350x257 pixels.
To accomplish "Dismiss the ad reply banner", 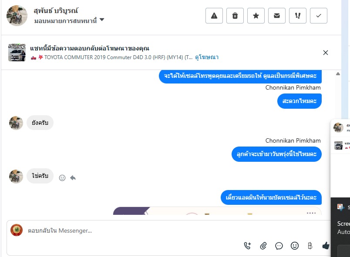I will [326, 53].
